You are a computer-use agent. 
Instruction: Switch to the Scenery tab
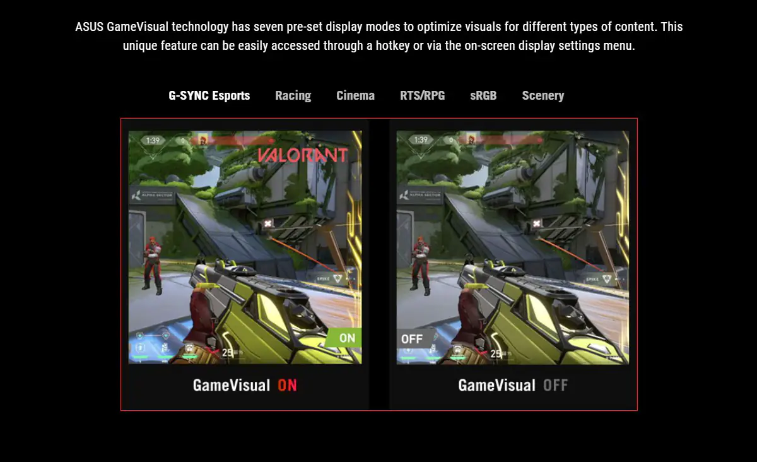[543, 96]
